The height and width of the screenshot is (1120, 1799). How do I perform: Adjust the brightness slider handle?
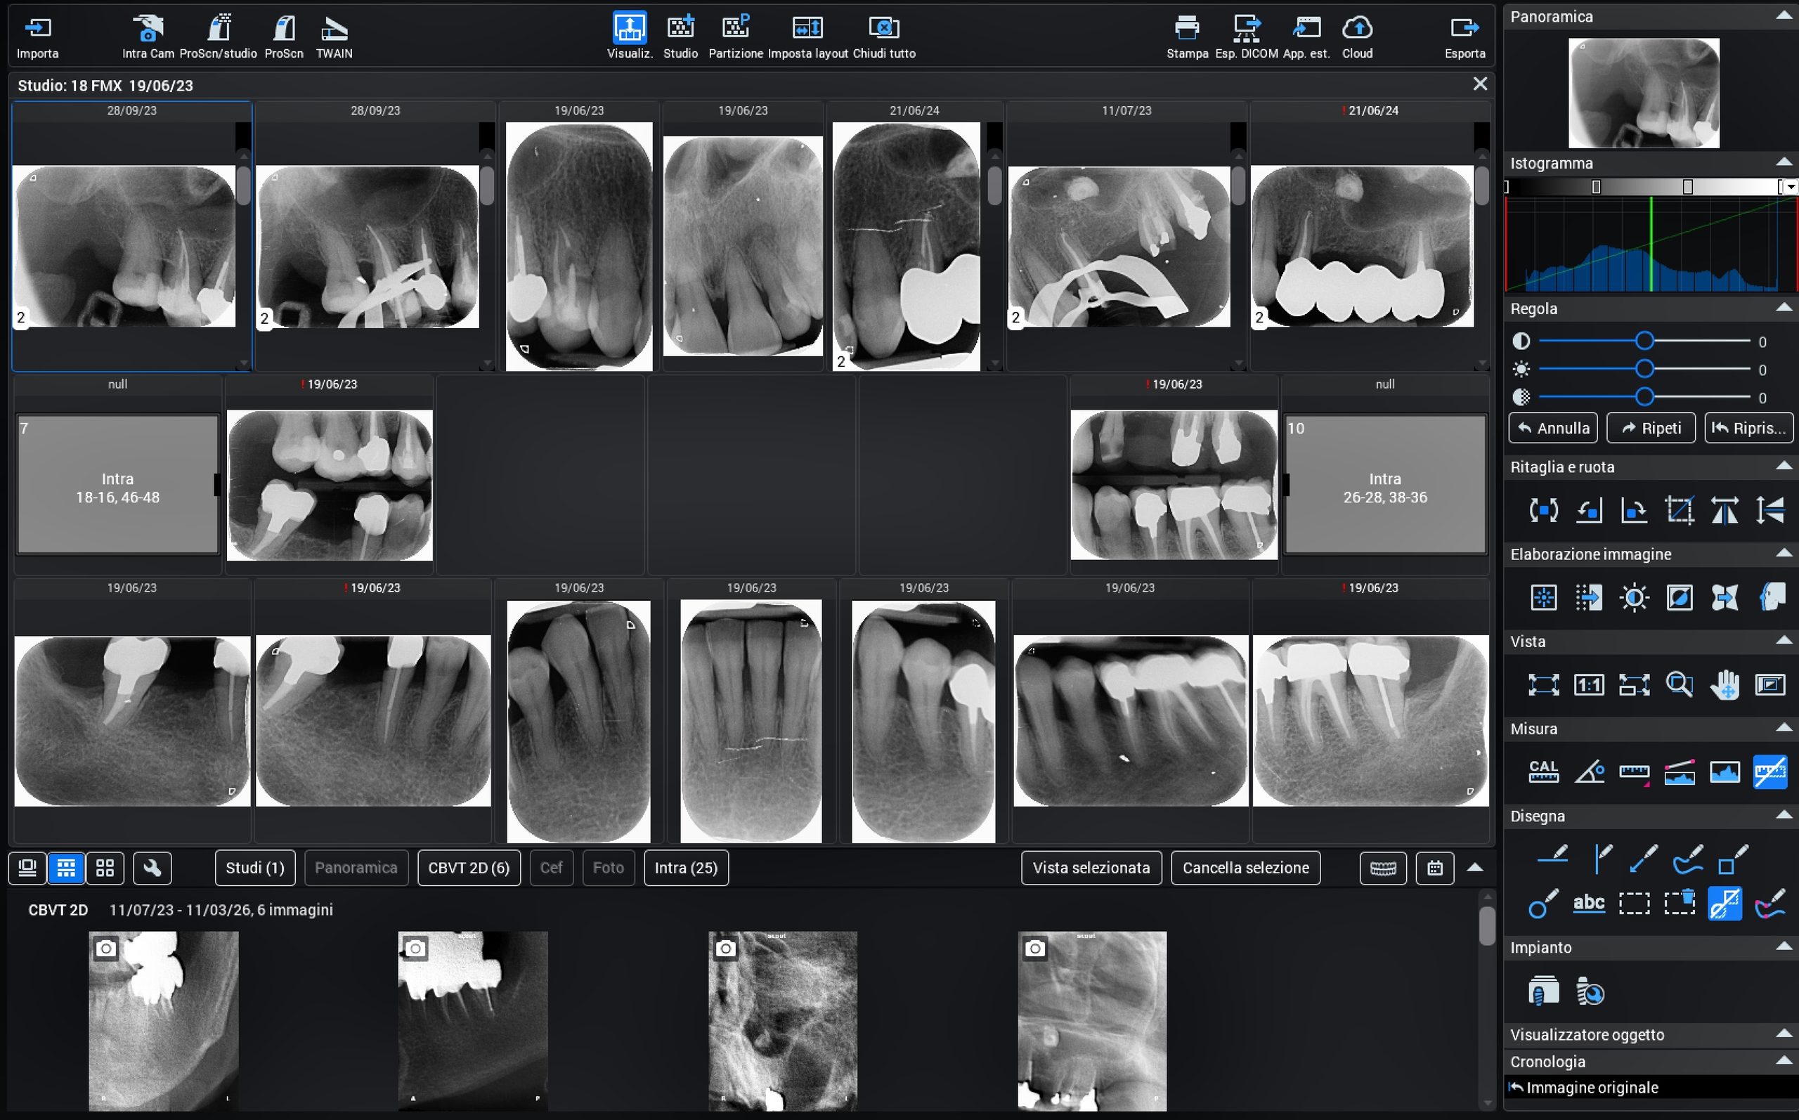tap(1644, 369)
